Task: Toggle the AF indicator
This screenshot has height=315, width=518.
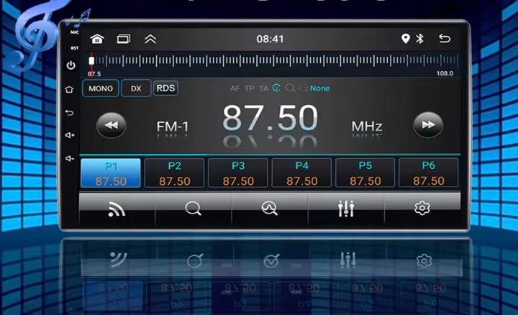Action: (235, 88)
